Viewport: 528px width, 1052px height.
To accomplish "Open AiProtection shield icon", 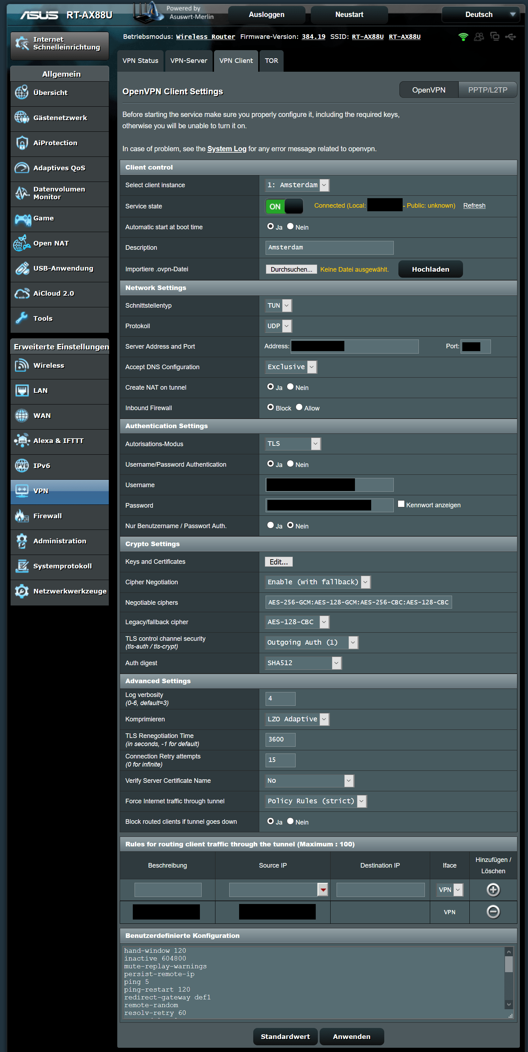I will point(22,142).
